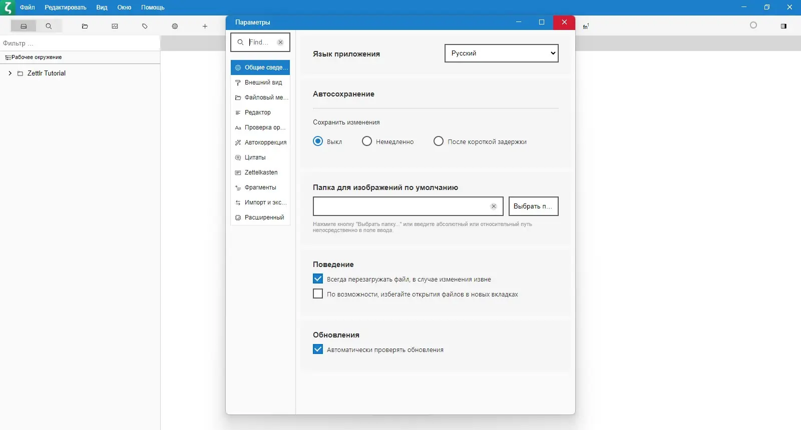Viewport: 801px width, 430px height.
Task: Open the Редактировать menu
Action: [66, 7]
